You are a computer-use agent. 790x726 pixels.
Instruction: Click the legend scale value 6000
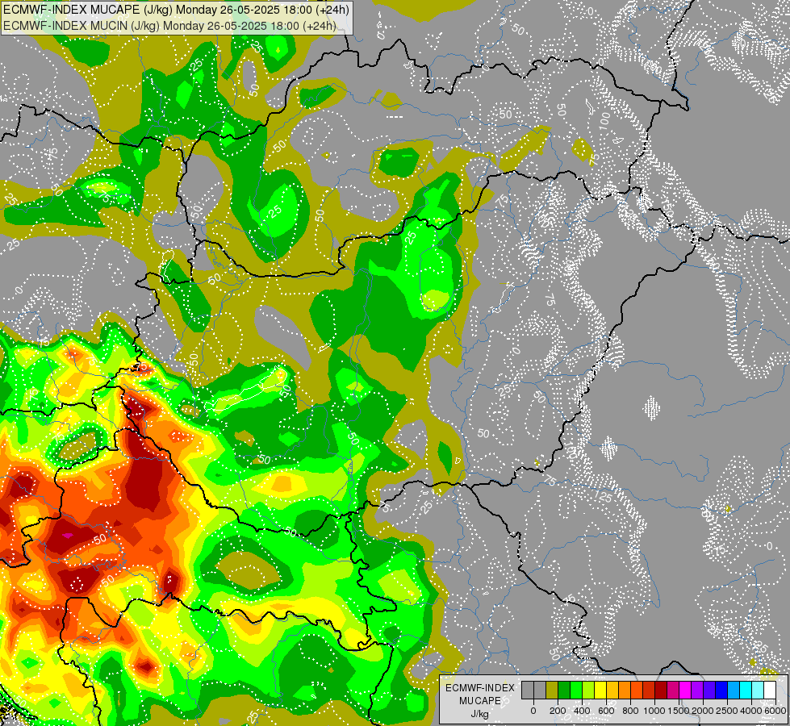775,711
